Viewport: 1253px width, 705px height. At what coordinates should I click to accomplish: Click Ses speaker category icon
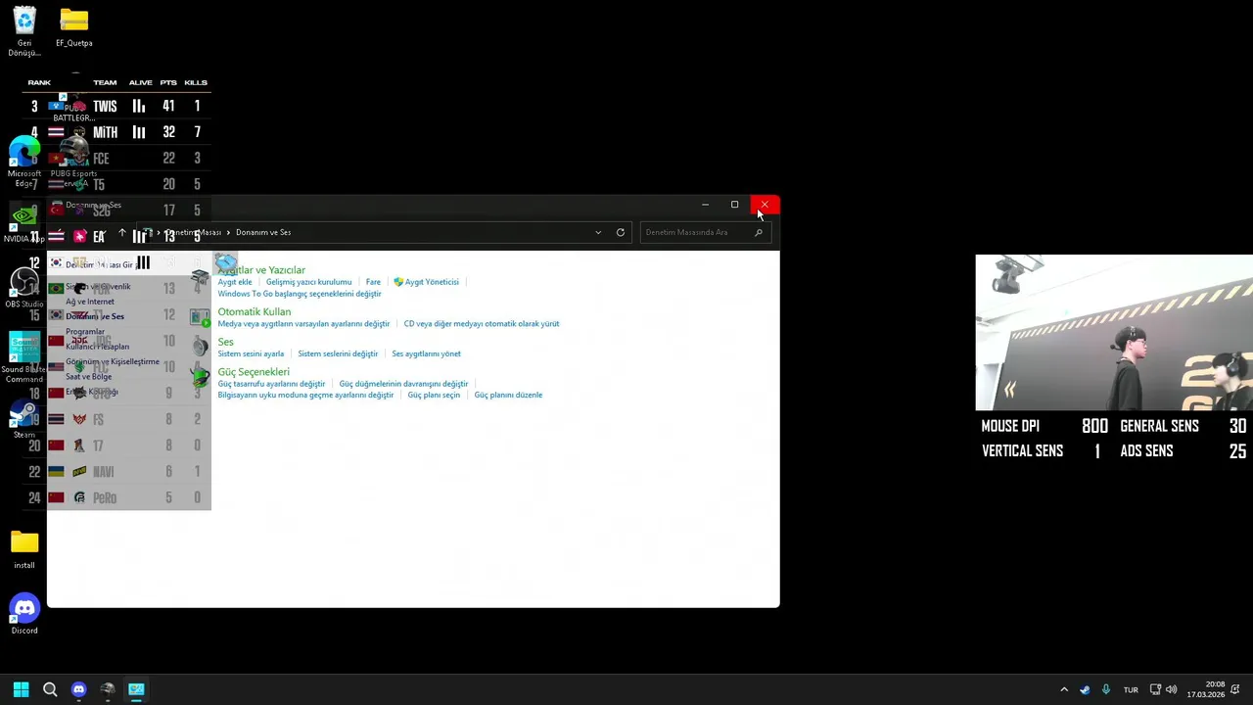pyautogui.click(x=200, y=347)
